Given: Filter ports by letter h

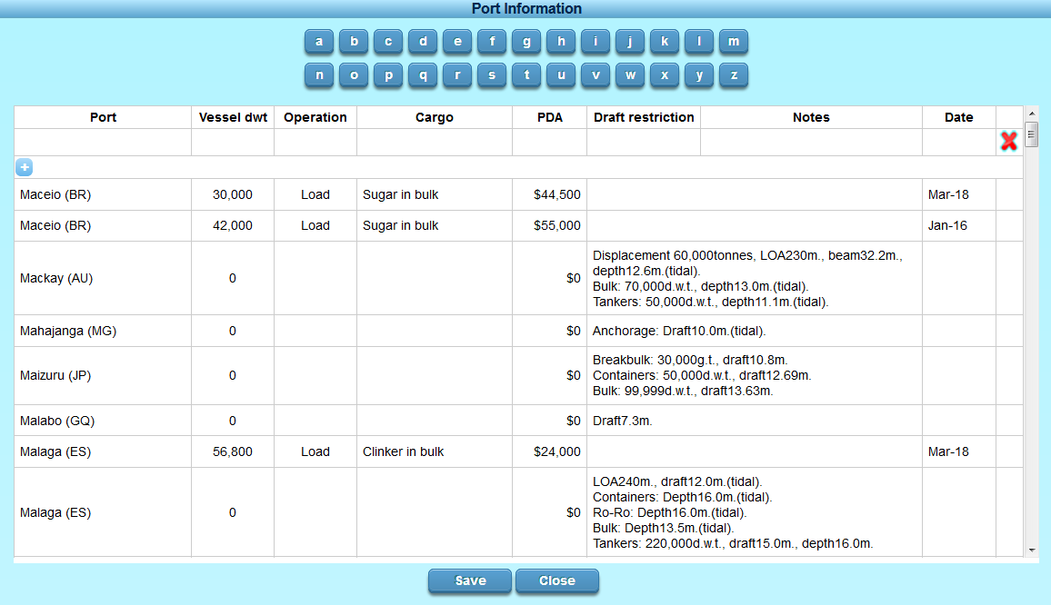Looking at the screenshot, I should pyautogui.click(x=561, y=42).
